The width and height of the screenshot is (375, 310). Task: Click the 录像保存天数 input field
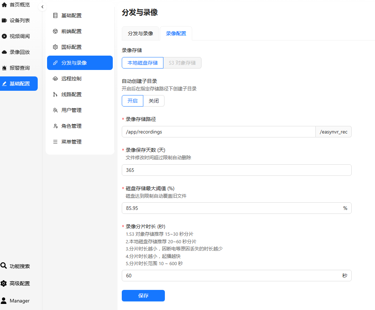236,170
